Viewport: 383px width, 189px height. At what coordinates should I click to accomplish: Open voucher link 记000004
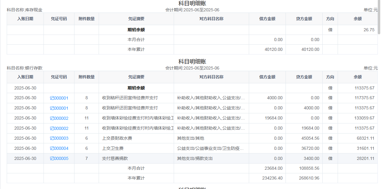coord(59,149)
